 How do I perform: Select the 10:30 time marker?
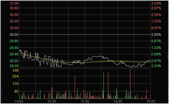coord(52,101)
